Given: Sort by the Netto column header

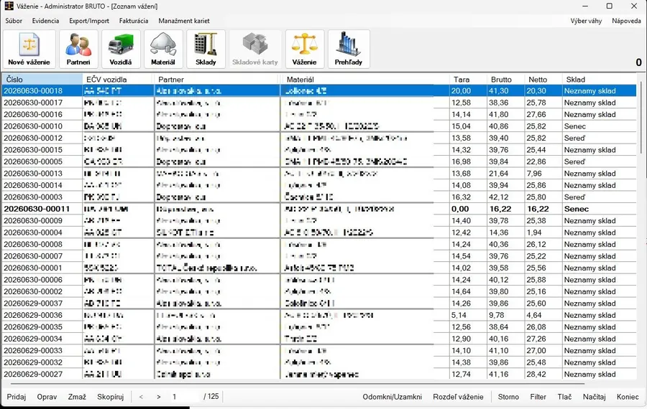Looking at the screenshot, I should click(x=543, y=79).
